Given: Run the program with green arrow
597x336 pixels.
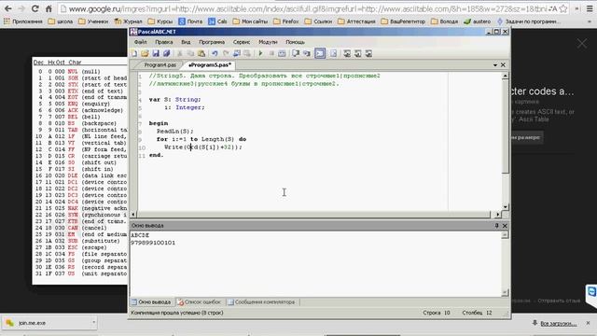Looking at the screenshot, I should [x=260, y=54].
